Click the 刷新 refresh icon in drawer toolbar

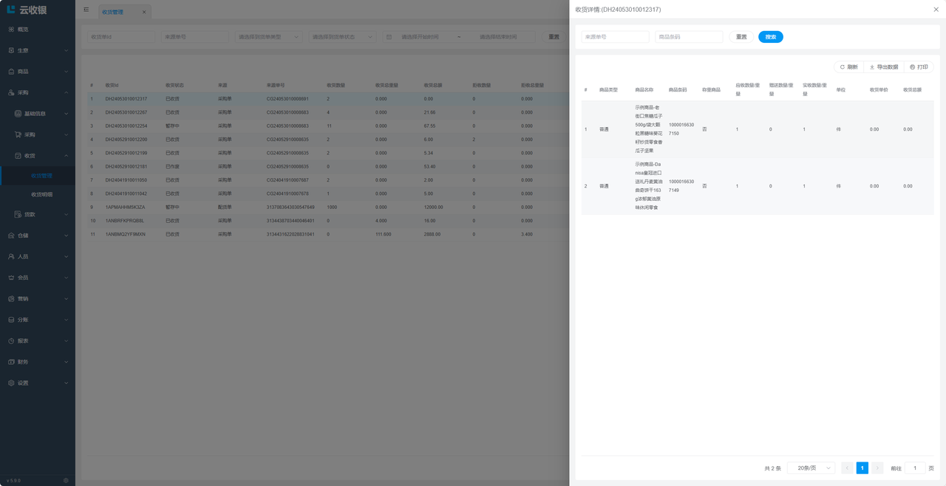(x=842, y=67)
